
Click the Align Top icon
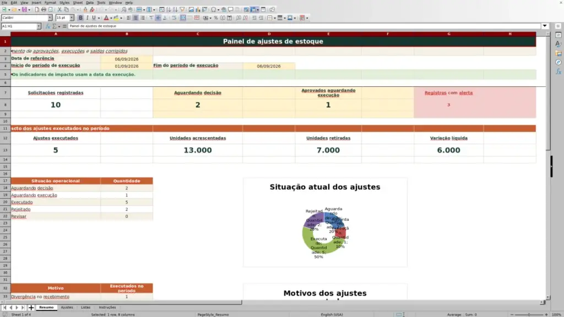coord(151,18)
